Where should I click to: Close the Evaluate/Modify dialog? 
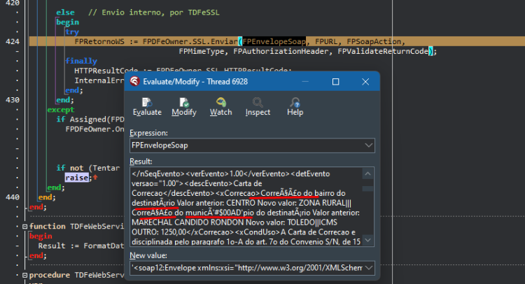tap(365, 82)
